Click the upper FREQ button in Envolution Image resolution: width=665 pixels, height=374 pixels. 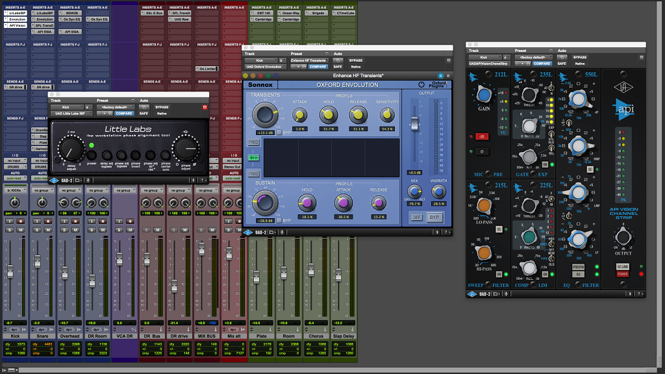[253, 142]
